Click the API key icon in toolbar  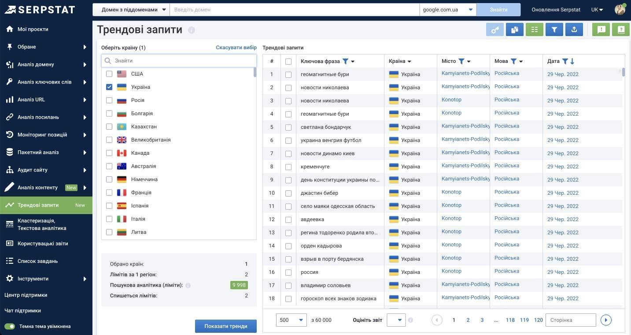pyautogui.click(x=495, y=29)
